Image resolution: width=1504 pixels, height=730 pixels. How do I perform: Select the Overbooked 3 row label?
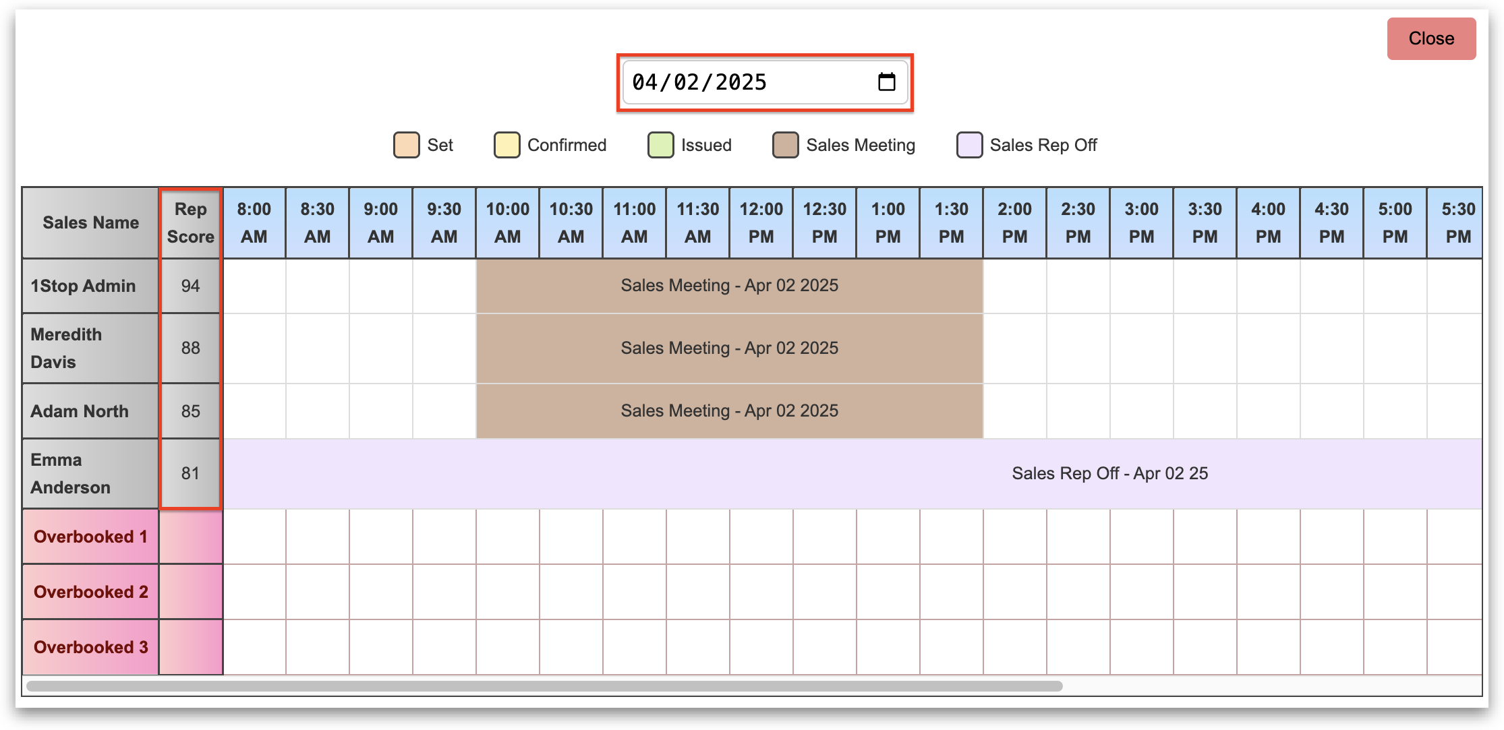(x=90, y=647)
